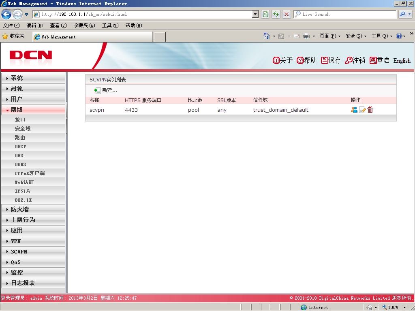Image resolution: width=415 pixels, height=311 pixels.
Task: Open zoom level 100% dropdown
Action: 406,307
